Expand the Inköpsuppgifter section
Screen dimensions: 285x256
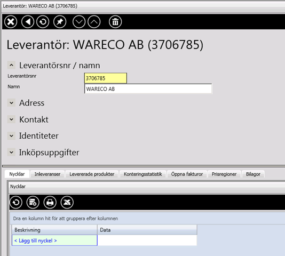11,152
